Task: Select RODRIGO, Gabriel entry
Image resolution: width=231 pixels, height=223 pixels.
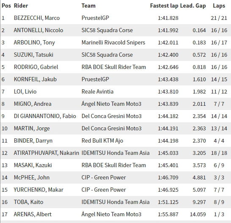Action: (x=115, y=67)
